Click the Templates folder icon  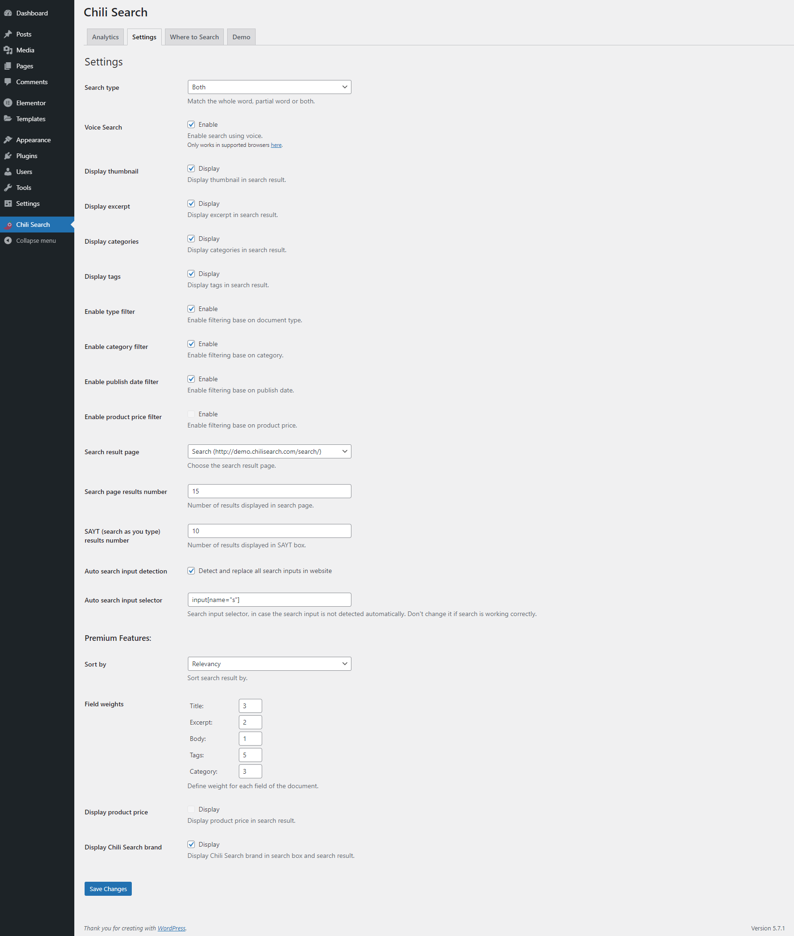click(8, 119)
